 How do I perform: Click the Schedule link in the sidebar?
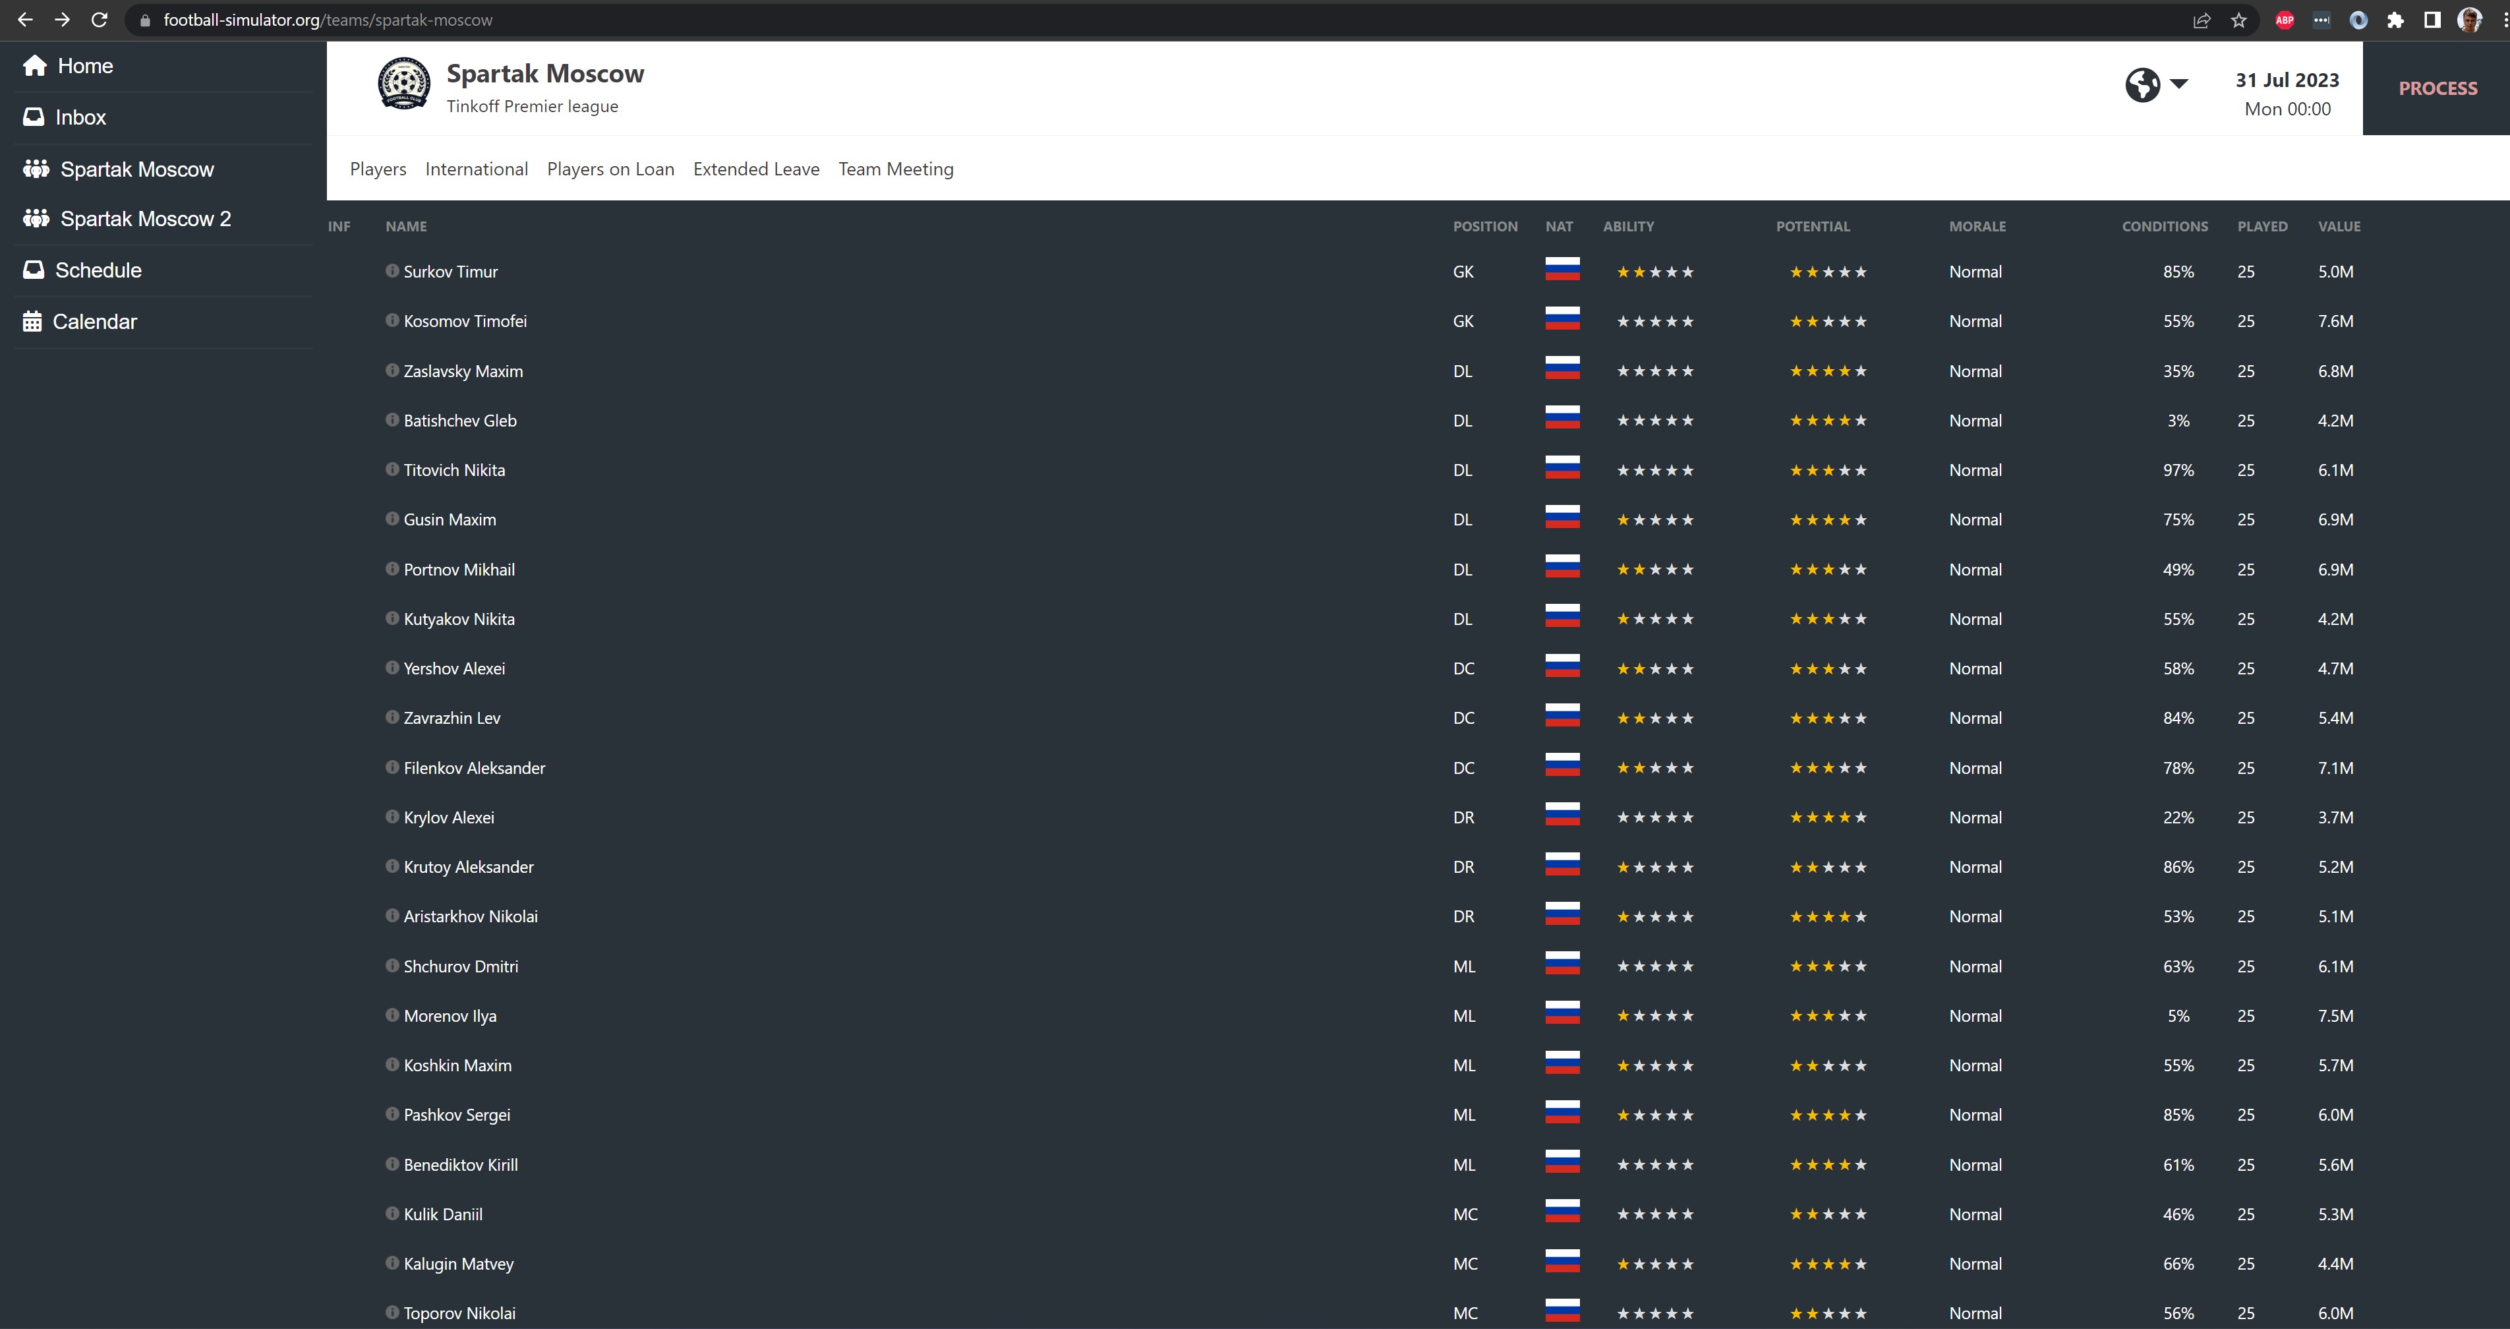pyautogui.click(x=98, y=270)
